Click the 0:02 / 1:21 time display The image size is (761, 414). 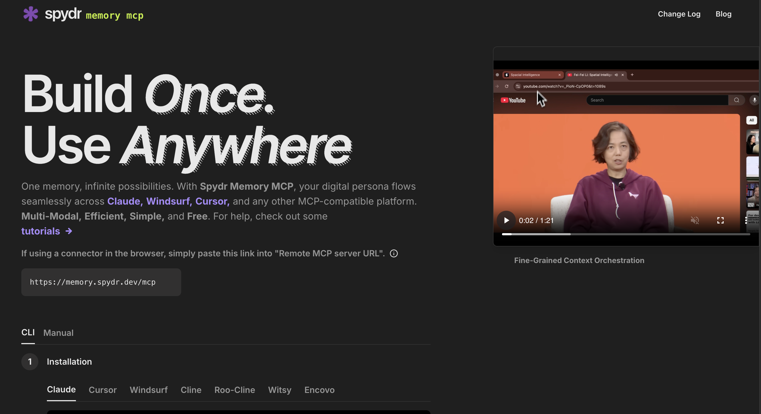(x=536, y=221)
